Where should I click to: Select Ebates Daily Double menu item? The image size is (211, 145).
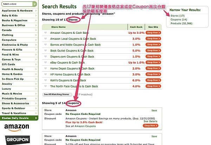[19, 118]
